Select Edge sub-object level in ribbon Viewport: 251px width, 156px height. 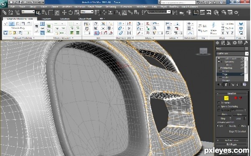click(12, 24)
